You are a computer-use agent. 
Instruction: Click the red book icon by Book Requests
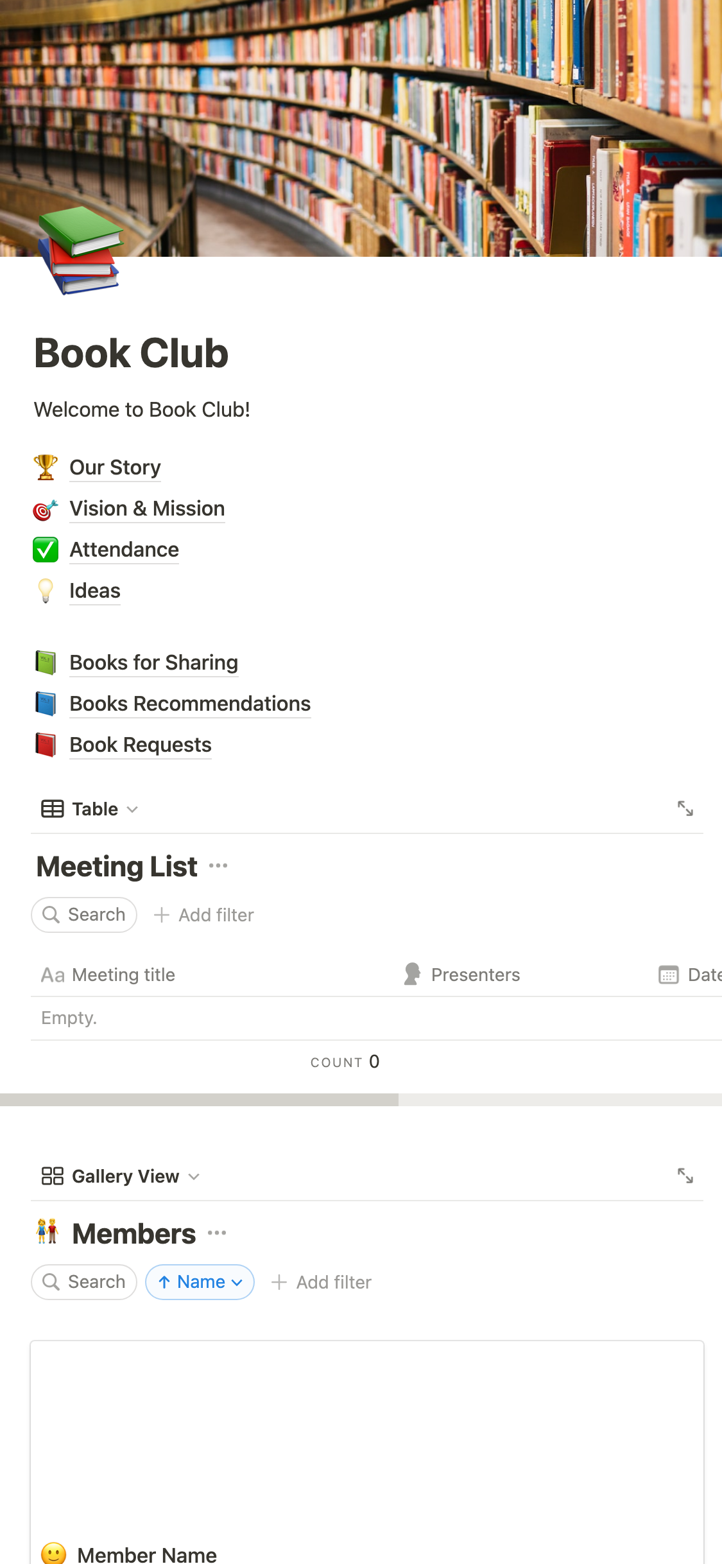[46, 745]
